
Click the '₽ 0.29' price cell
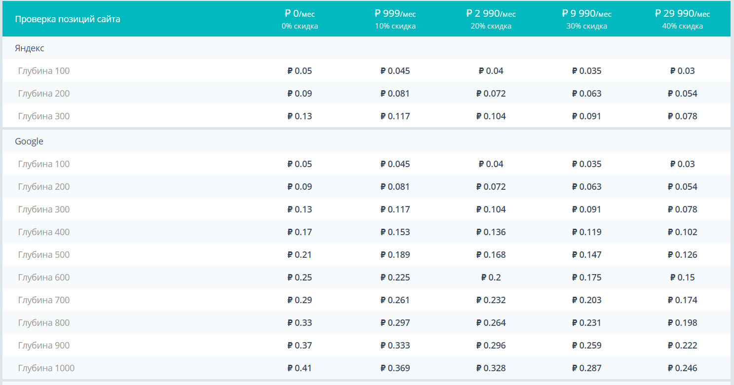coord(300,300)
